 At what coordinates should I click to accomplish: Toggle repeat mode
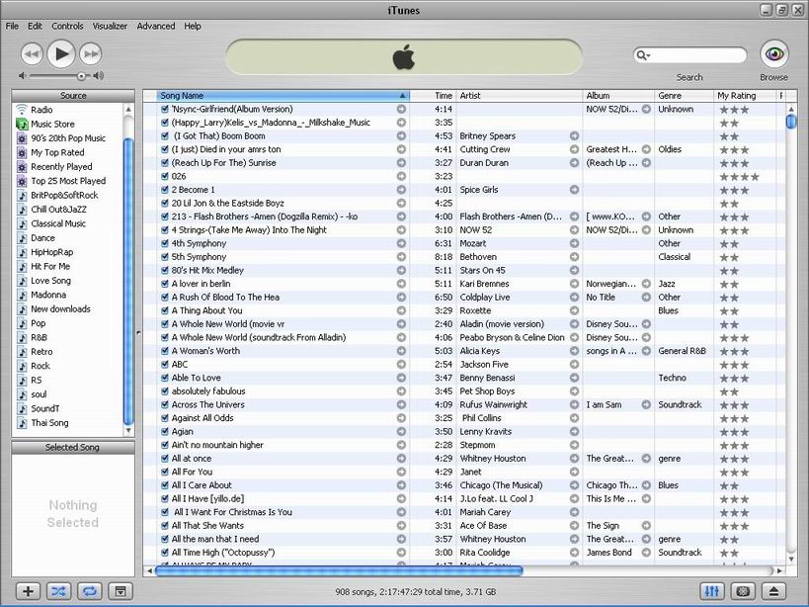[x=90, y=591]
